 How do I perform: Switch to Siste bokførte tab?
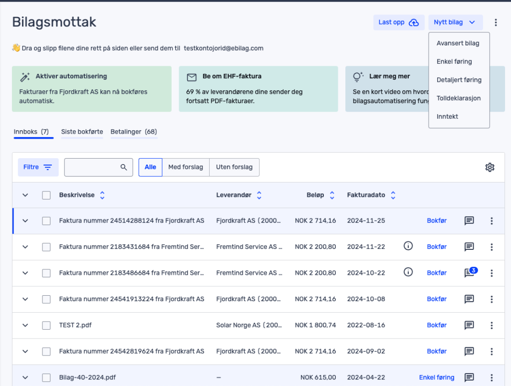pyautogui.click(x=82, y=132)
